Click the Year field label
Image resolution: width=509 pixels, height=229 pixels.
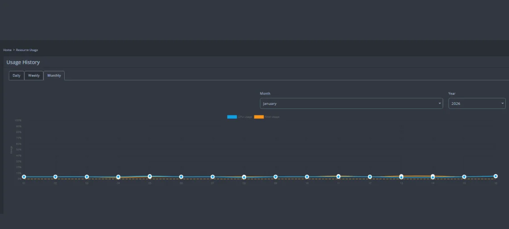tap(452, 93)
